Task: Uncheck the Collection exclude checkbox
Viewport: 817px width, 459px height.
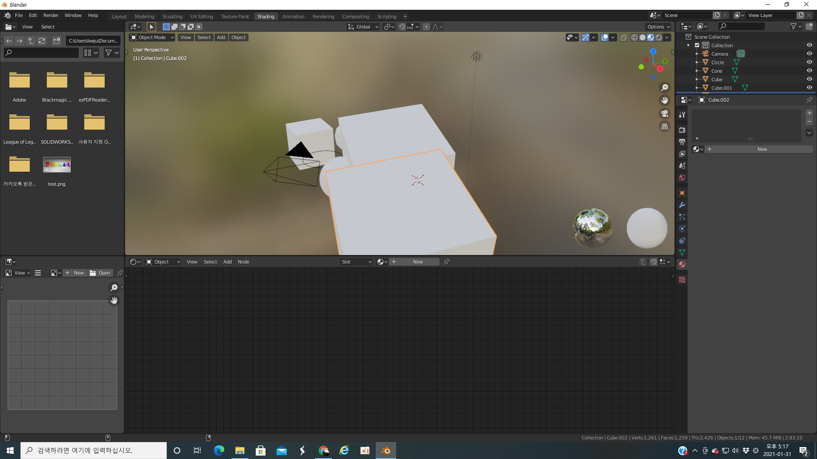Action: coord(697,45)
